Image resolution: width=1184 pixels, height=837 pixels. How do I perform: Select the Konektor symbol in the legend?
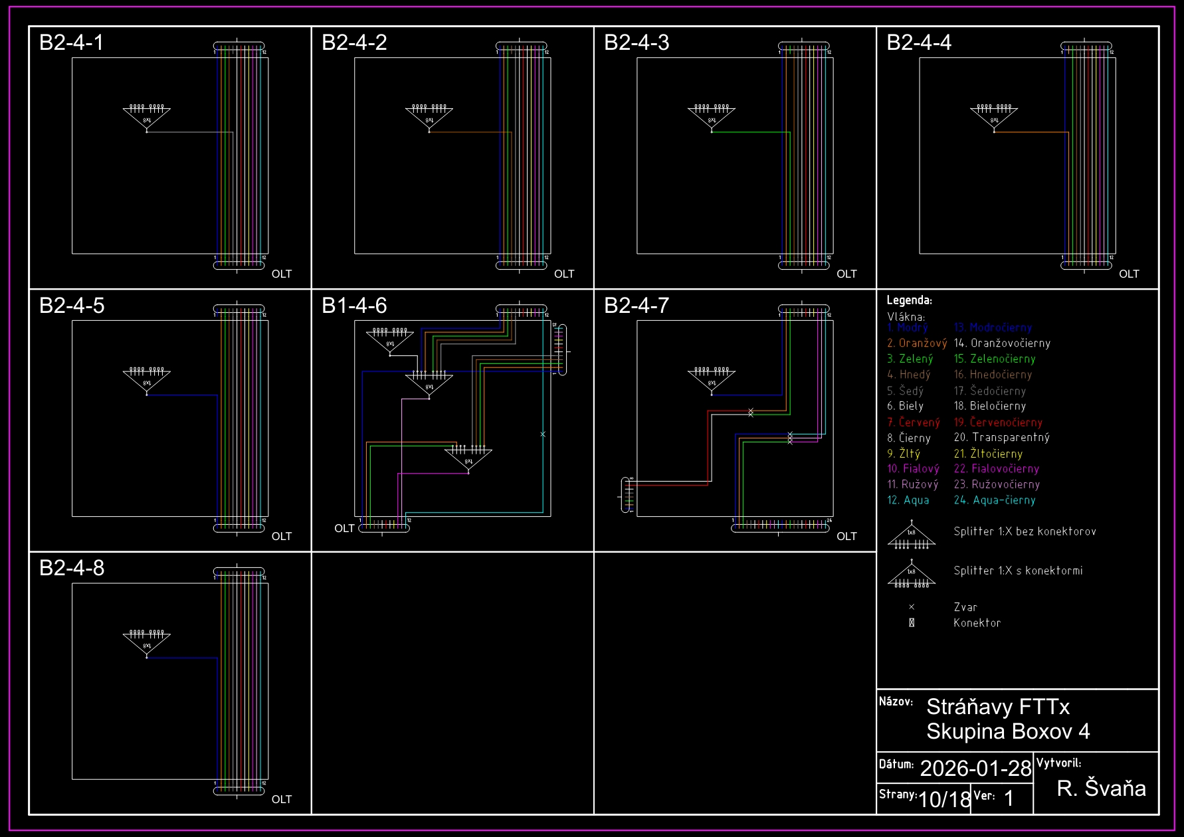pos(912,623)
